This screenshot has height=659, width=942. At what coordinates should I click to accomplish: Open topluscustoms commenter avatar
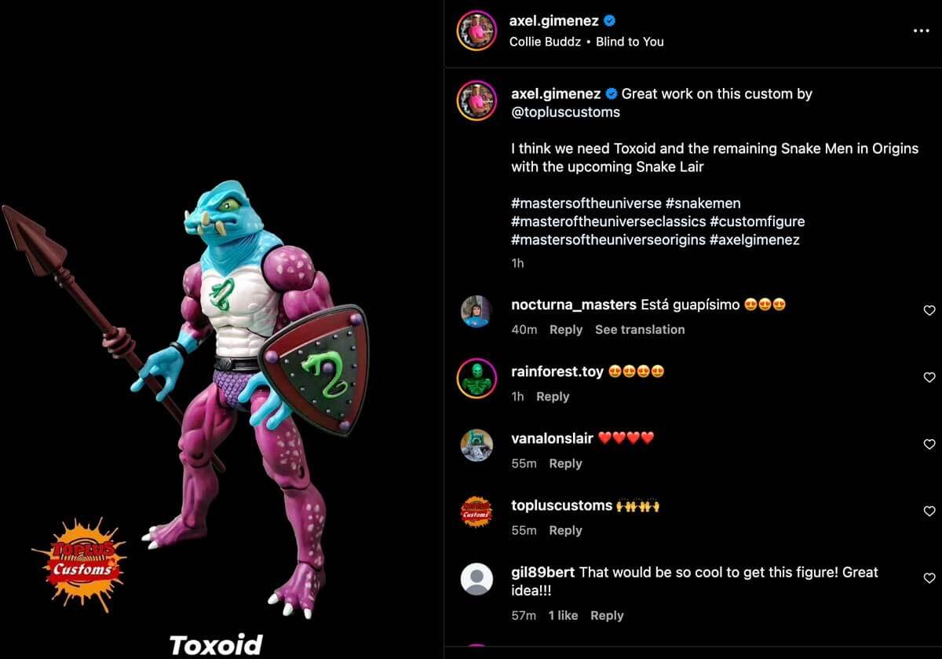pyautogui.click(x=476, y=512)
